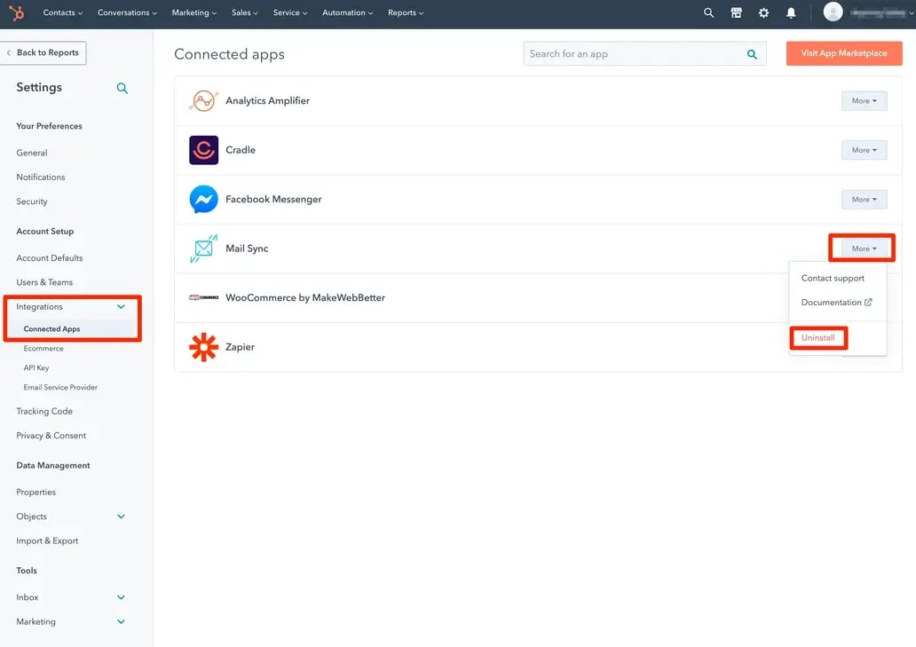Open More dropdown for Analytics Amplifier
Image resolution: width=916 pixels, height=647 pixels.
coord(864,101)
